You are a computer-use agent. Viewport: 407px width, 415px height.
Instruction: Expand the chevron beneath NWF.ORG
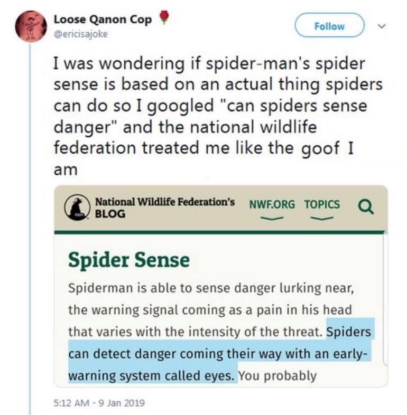click(x=270, y=217)
